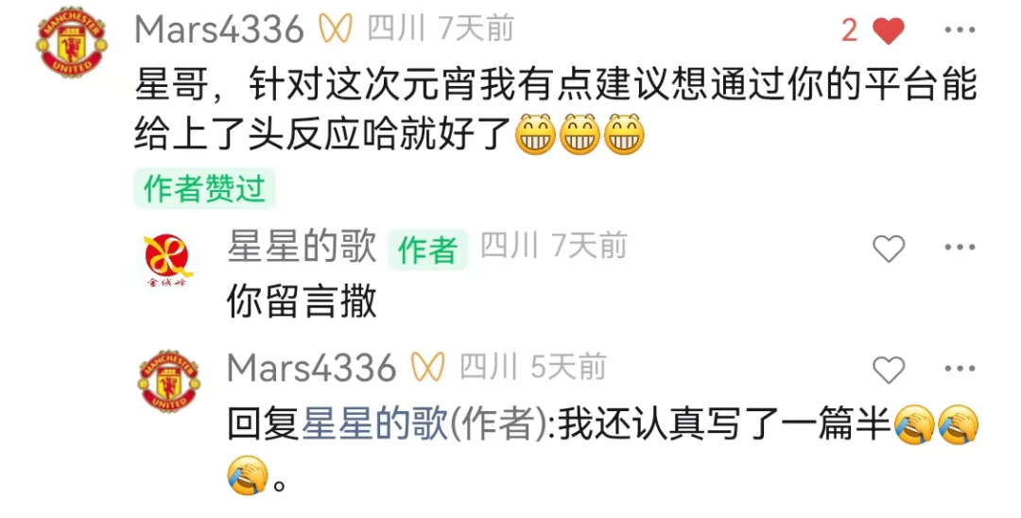Image resolution: width=1021 pixels, height=518 pixels.
Task: Click the blue 星星的歌 mention link
Action: coord(376,425)
